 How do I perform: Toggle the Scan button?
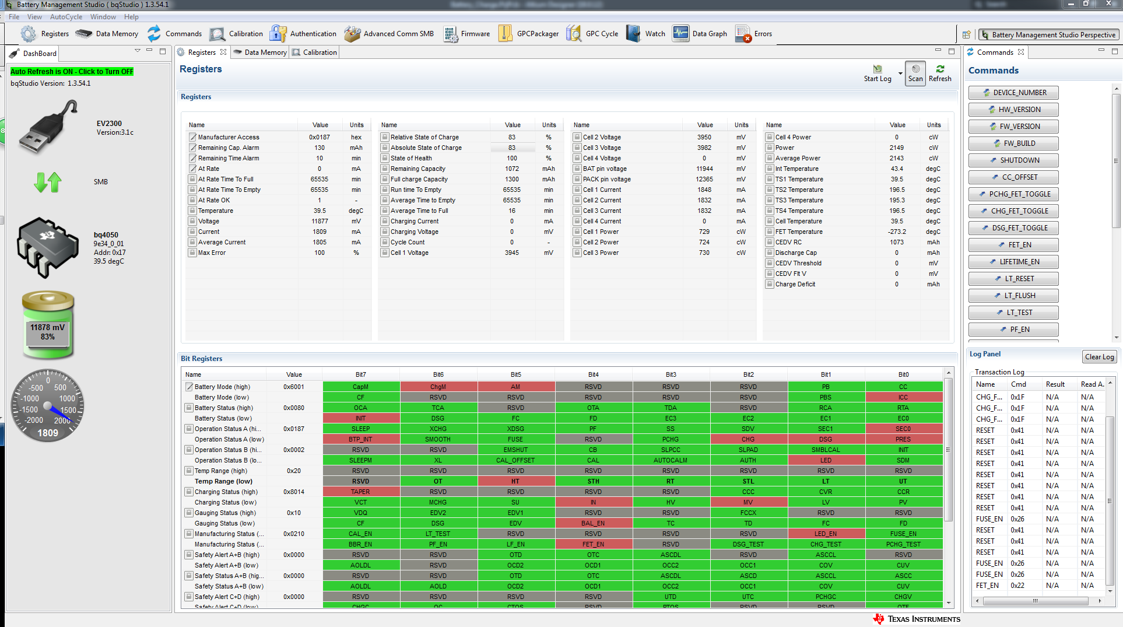coord(915,73)
